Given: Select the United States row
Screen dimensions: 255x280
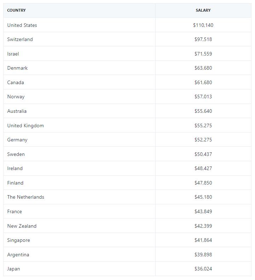Looking at the screenshot, I should pyautogui.click(x=22, y=25).
